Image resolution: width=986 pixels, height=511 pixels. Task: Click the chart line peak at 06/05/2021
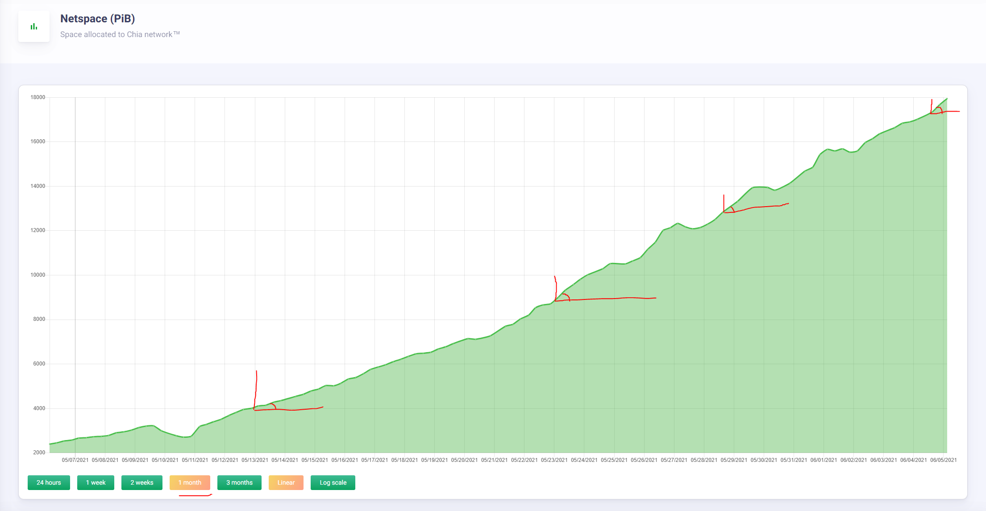tap(947, 99)
